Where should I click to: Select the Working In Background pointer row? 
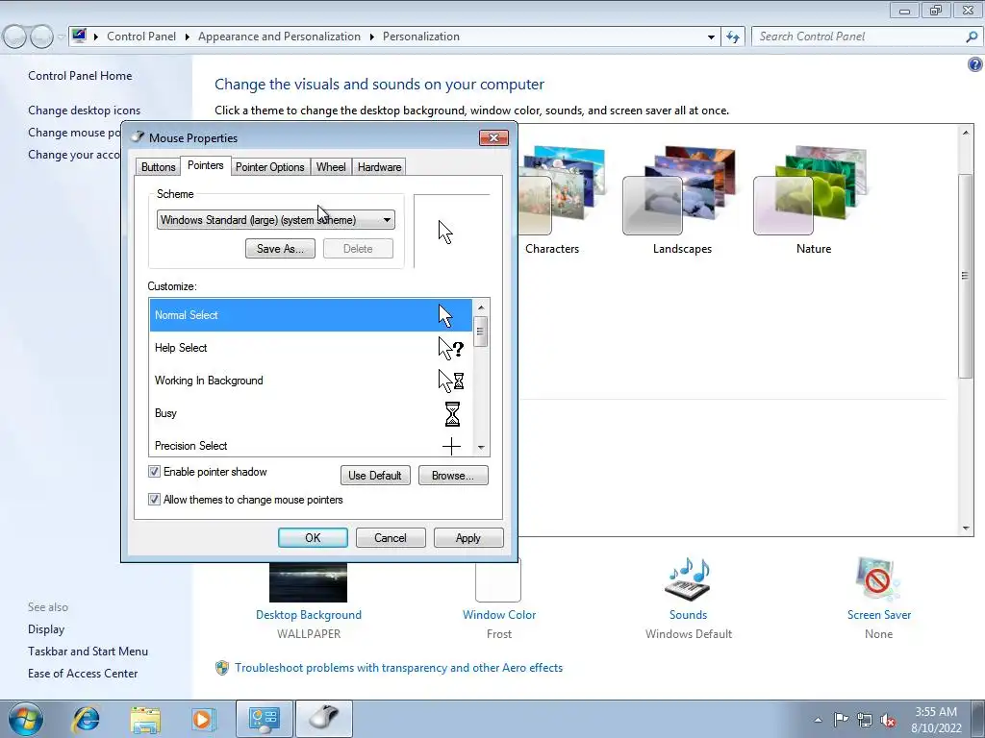point(311,381)
